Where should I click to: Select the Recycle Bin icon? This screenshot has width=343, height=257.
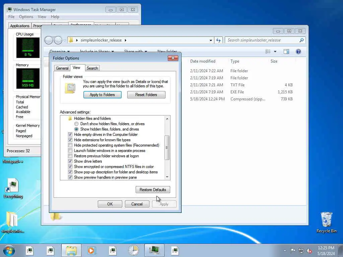(x=326, y=222)
